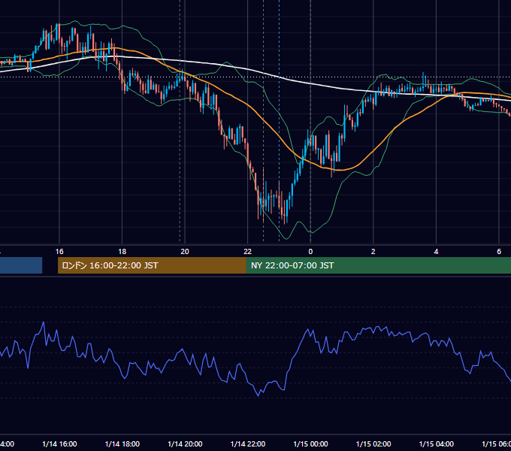Screen dimensions: 511x451
Task: Click the 1/14 18:00 date label
Action: click(x=122, y=443)
